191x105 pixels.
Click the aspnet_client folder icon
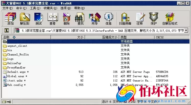pos(5,46)
